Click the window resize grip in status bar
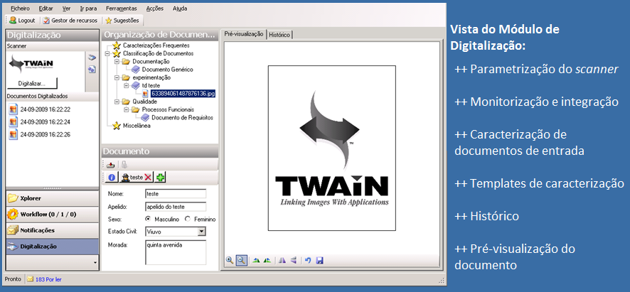 click(x=442, y=280)
